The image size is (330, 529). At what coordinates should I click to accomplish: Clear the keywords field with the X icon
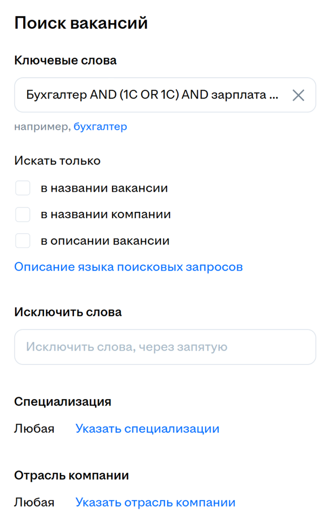(298, 95)
